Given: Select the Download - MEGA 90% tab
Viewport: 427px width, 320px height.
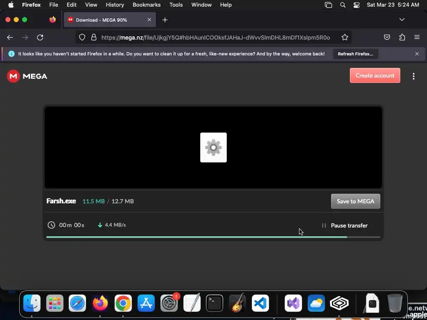Looking at the screenshot, I should pos(110,20).
